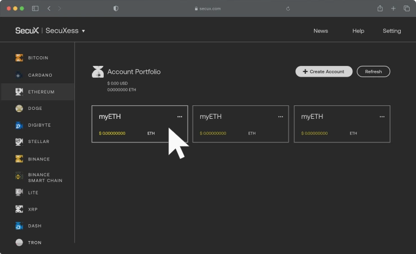Show the tab overview

tap(406, 8)
